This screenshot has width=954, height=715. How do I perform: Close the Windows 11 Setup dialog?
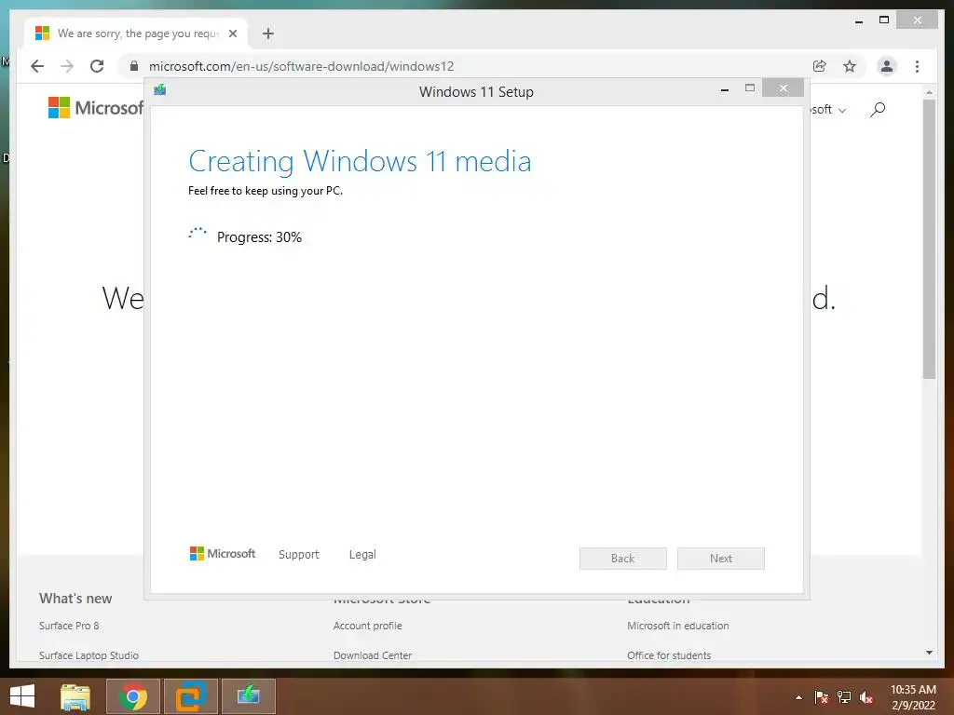click(783, 88)
